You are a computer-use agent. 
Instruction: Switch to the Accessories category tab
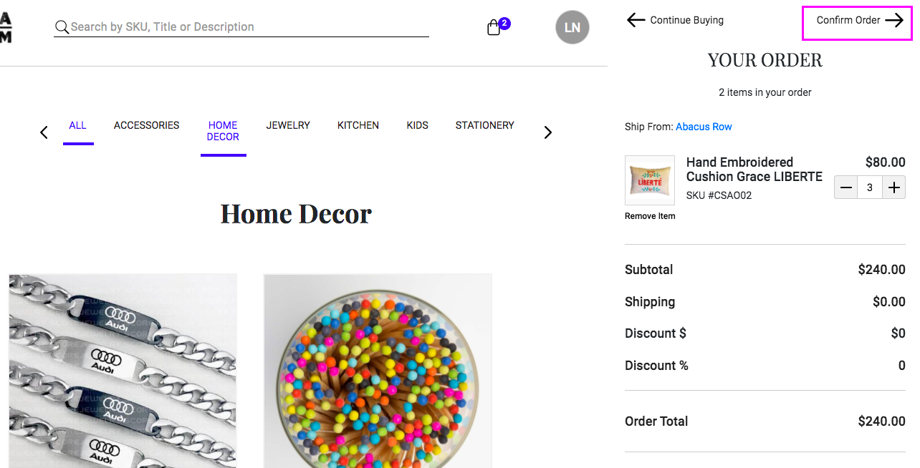tap(146, 125)
